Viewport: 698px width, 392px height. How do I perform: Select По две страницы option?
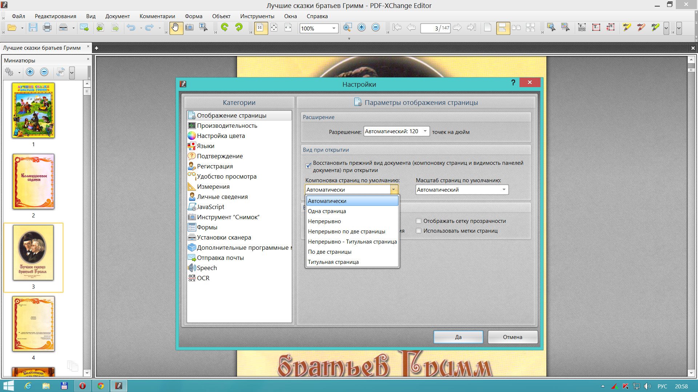click(x=352, y=252)
